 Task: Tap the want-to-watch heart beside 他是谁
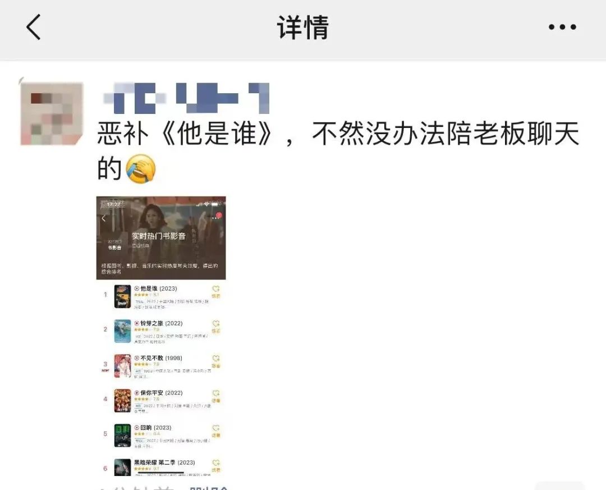(216, 291)
